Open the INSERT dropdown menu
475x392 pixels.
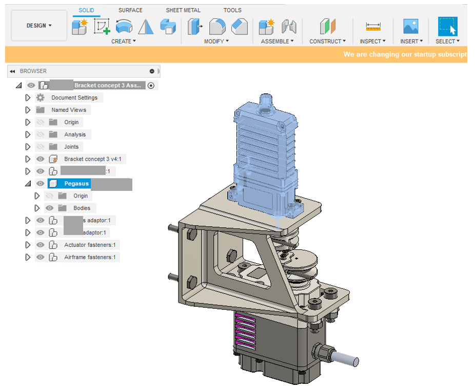point(411,42)
